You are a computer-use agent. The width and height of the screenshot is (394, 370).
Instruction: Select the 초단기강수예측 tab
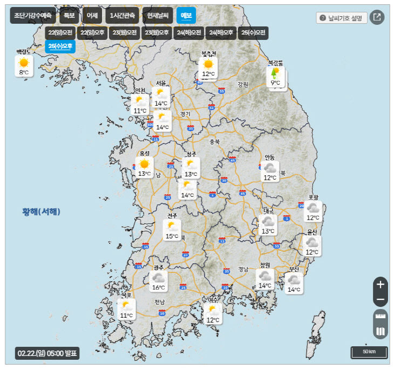[x=32, y=15]
